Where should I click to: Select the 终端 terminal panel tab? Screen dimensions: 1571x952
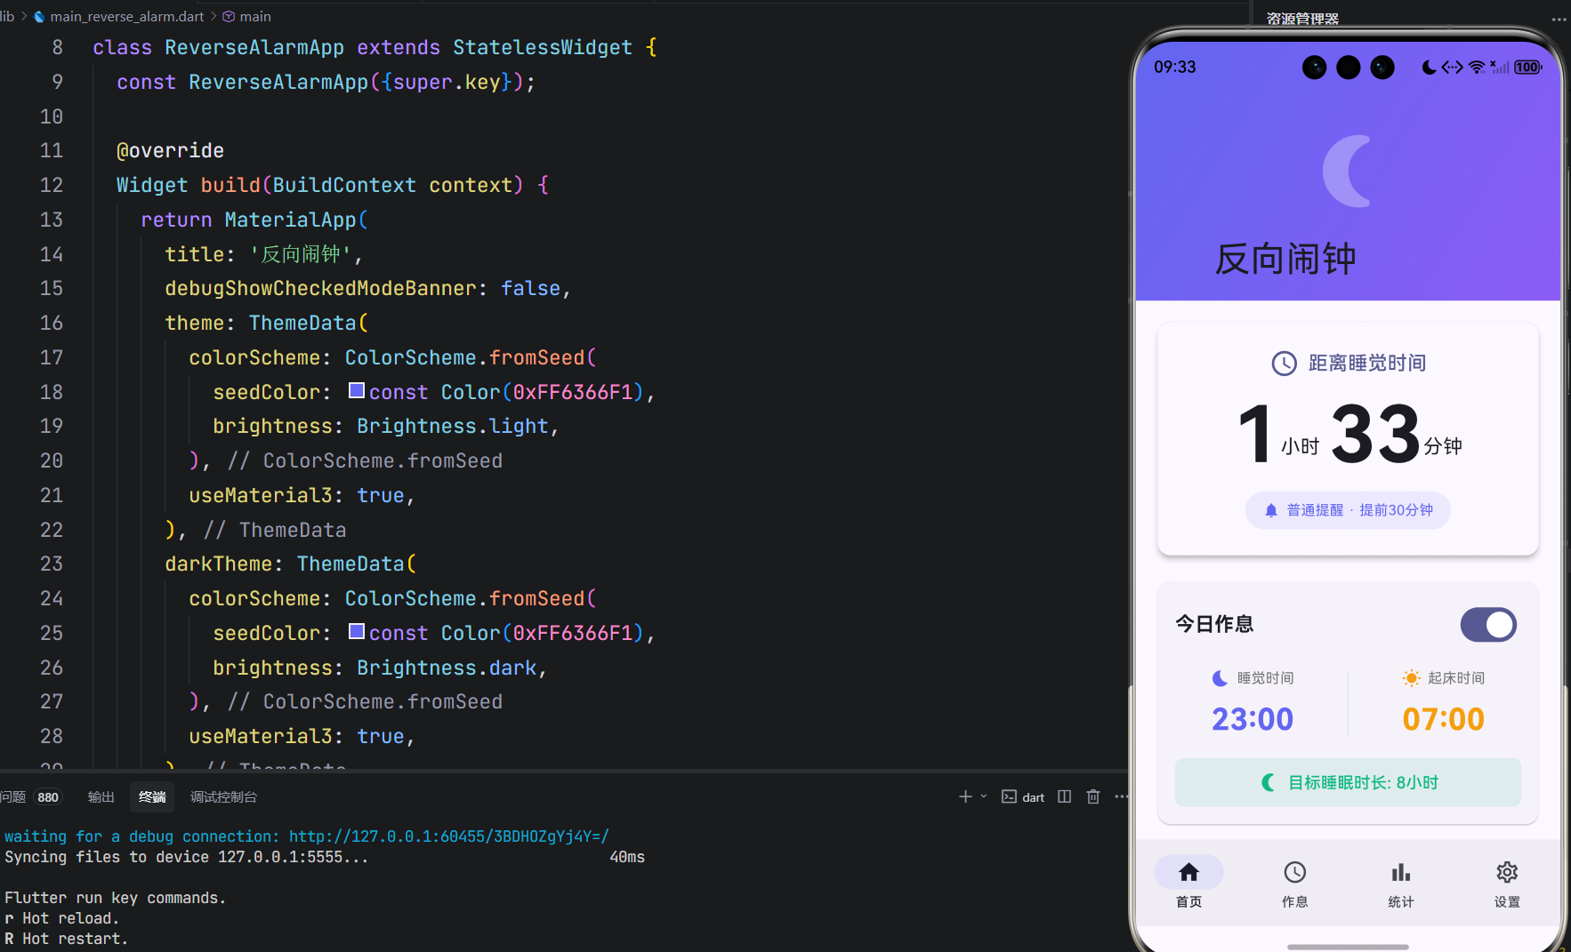pyautogui.click(x=152, y=796)
